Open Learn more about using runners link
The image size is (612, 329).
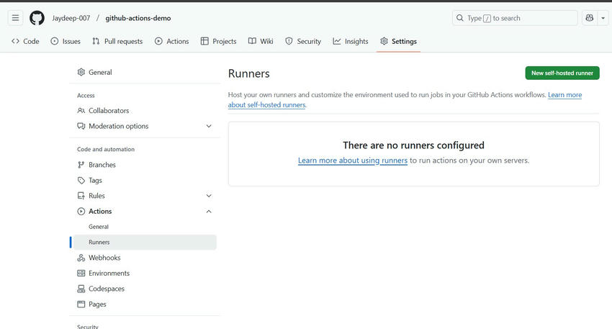coord(353,161)
